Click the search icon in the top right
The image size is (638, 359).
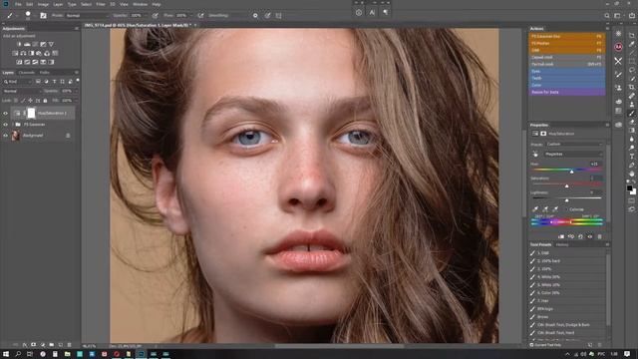tap(607, 16)
